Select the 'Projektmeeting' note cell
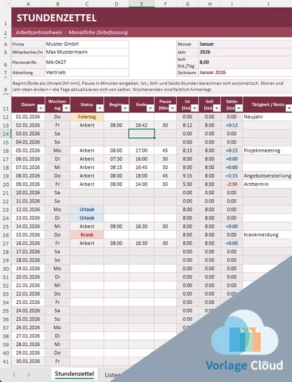 click(267, 151)
